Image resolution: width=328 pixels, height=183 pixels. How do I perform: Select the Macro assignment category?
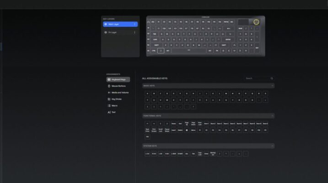pyautogui.click(x=115, y=105)
